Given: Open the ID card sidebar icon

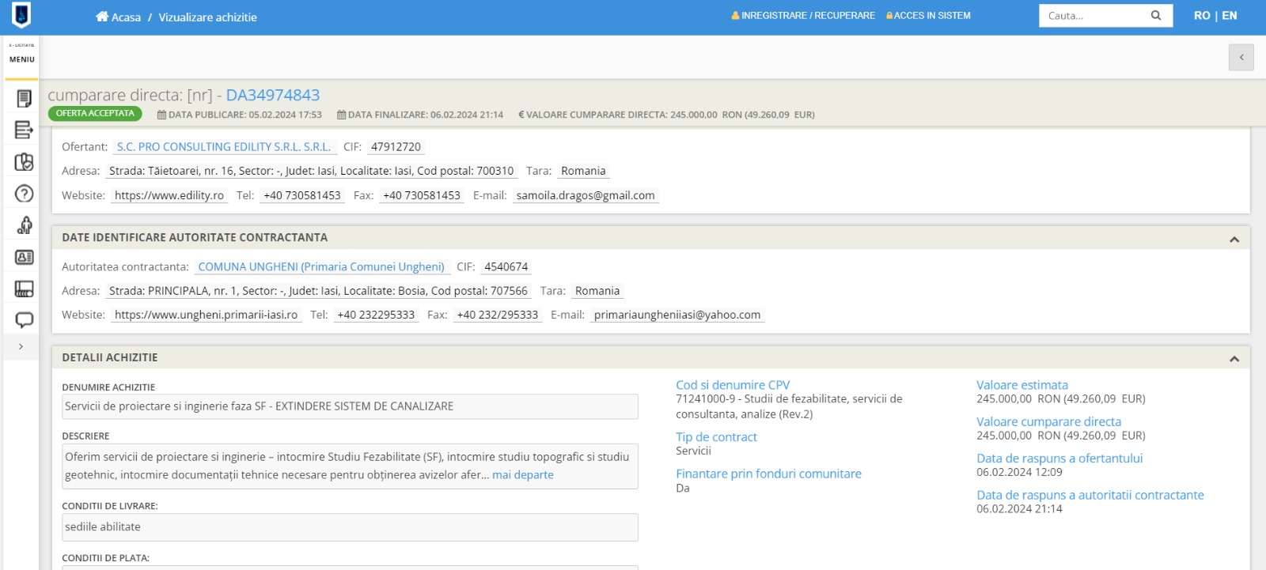Looking at the screenshot, I should pos(25,257).
